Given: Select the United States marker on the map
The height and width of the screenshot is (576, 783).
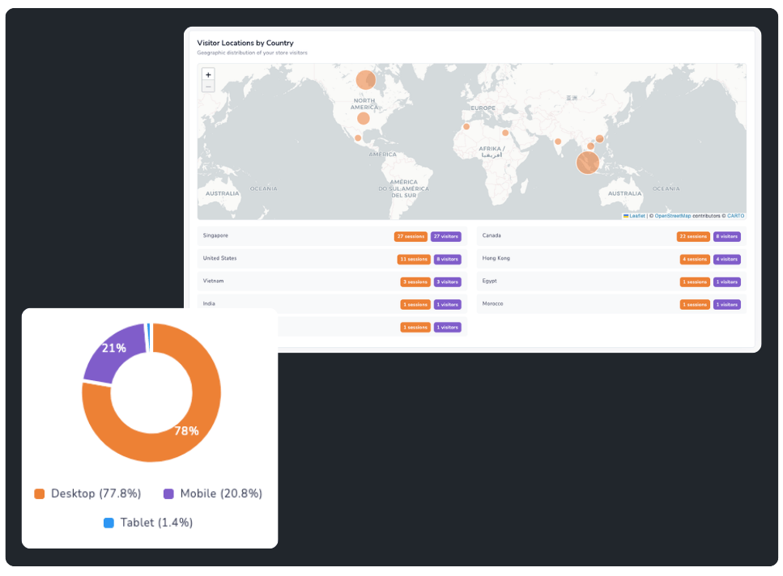Looking at the screenshot, I should [364, 118].
